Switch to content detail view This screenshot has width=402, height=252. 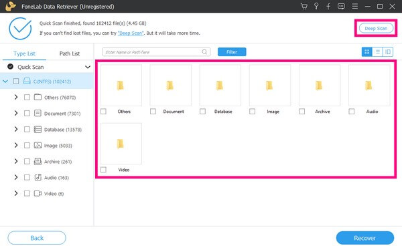click(388, 52)
